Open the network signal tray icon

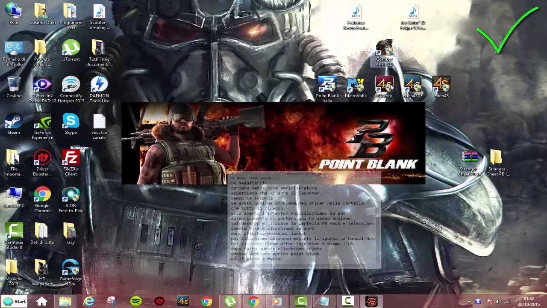tap(507, 302)
